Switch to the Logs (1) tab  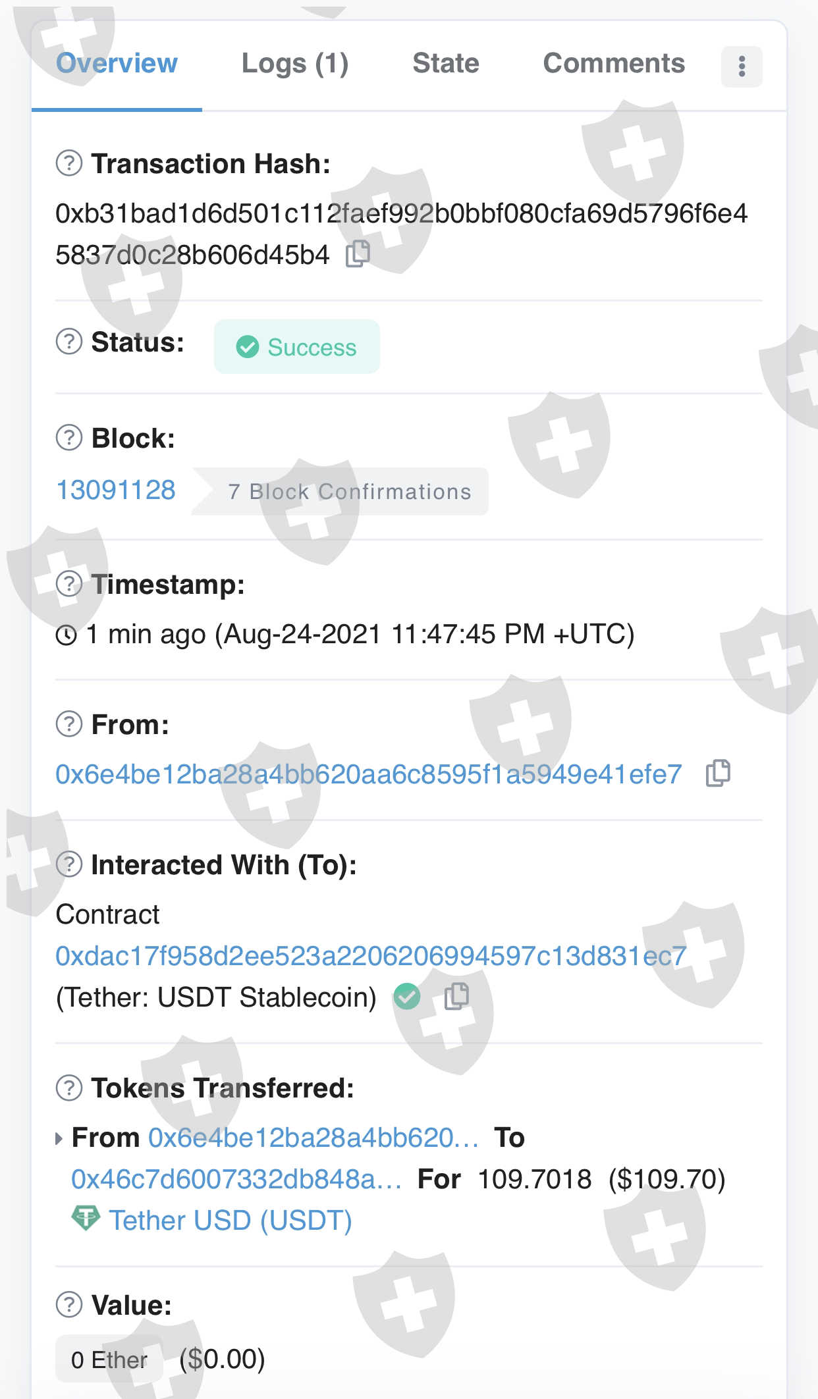(295, 64)
